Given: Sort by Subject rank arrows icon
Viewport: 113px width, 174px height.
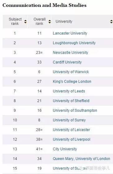Looking at the screenshot, I should pyautogui.click(x=25, y=22).
